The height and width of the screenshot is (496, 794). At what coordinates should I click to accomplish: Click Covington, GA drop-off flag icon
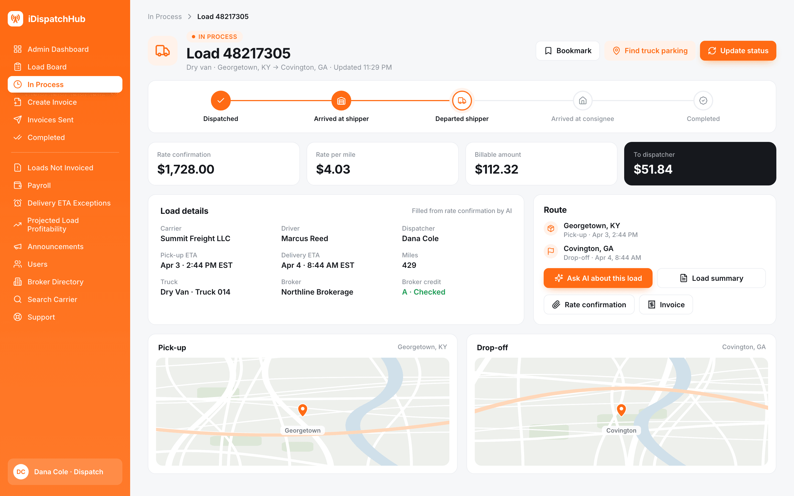[551, 251]
